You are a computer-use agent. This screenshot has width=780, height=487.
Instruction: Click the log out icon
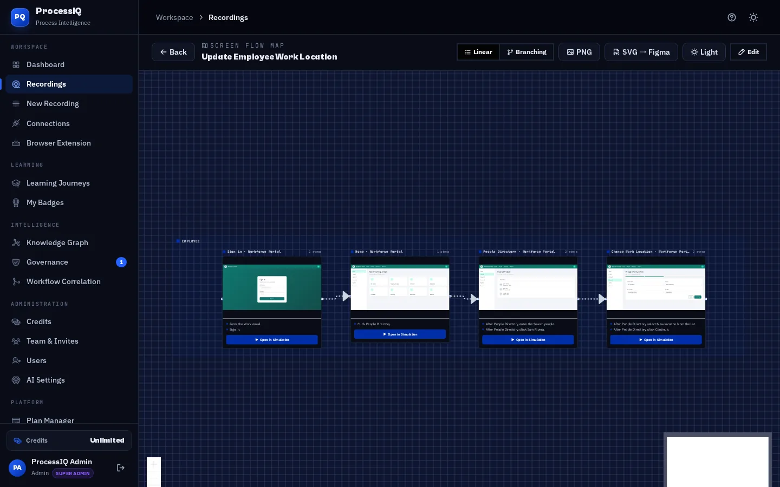tap(121, 468)
